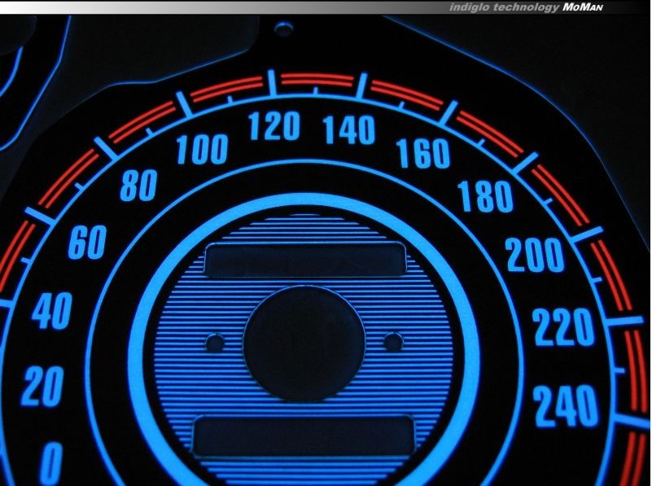Select the 200 marking on the gauge
The height and width of the screenshot is (486, 652).
coord(534,256)
